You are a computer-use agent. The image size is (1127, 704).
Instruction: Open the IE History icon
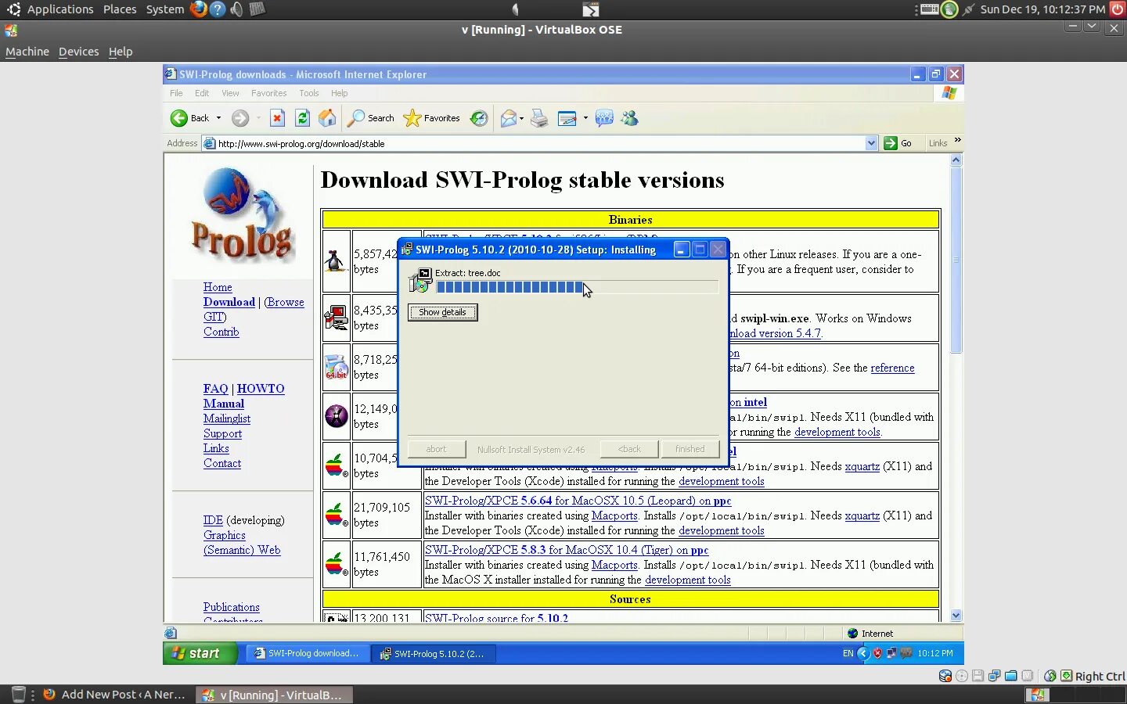coord(479,118)
